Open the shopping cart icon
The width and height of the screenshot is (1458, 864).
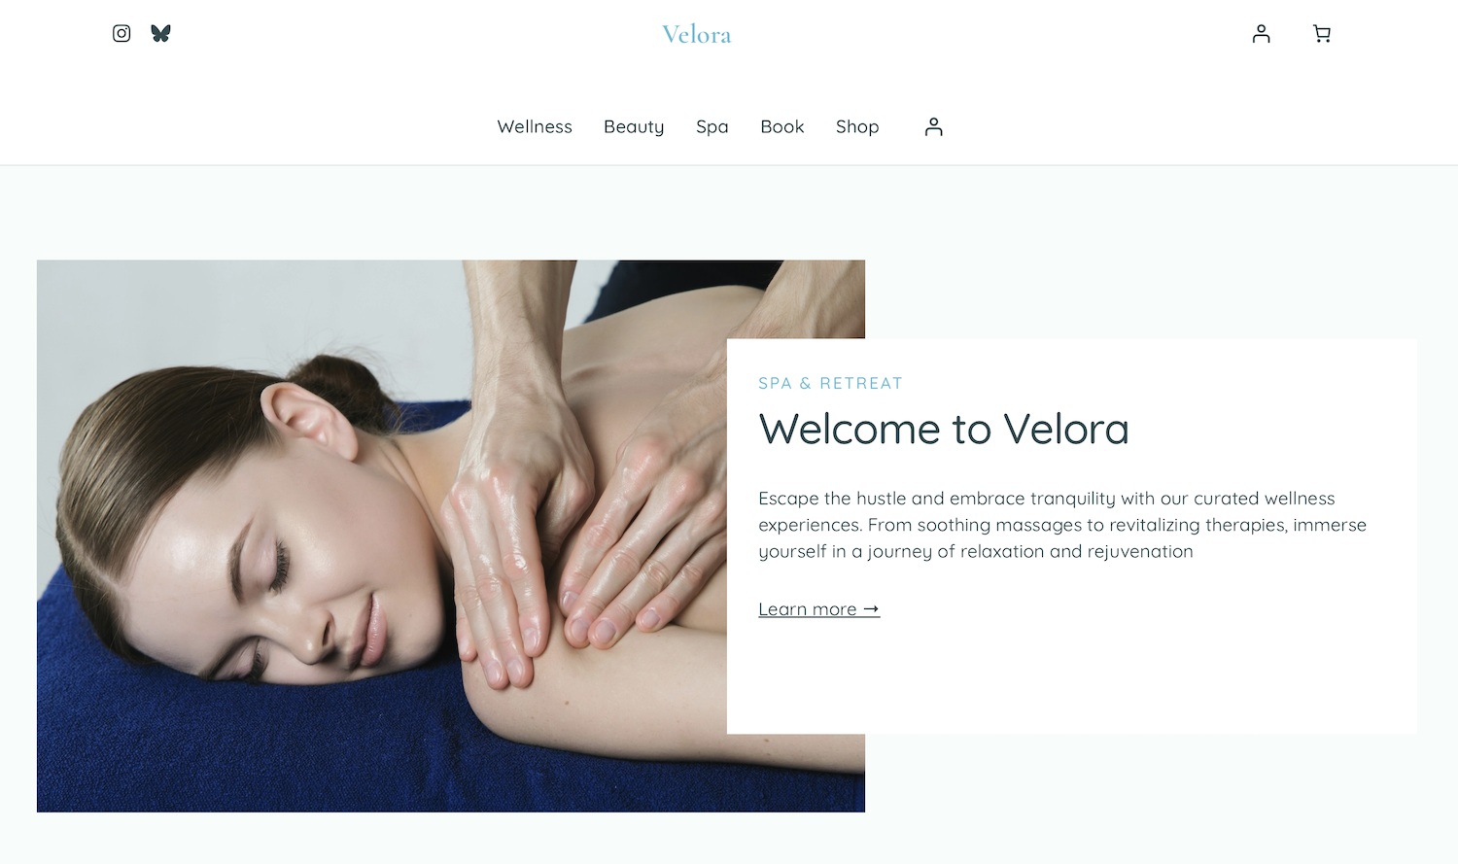pyautogui.click(x=1322, y=34)
